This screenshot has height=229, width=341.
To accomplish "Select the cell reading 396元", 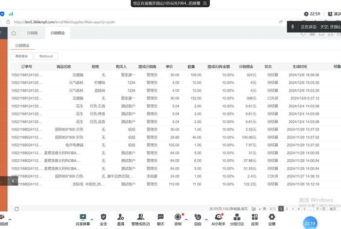I will [x=251, y=98].
